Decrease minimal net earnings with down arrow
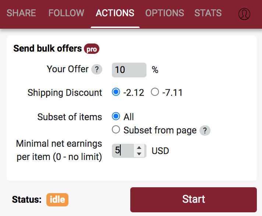This screenshot has width=262, height=216. (x=139, y=153)
